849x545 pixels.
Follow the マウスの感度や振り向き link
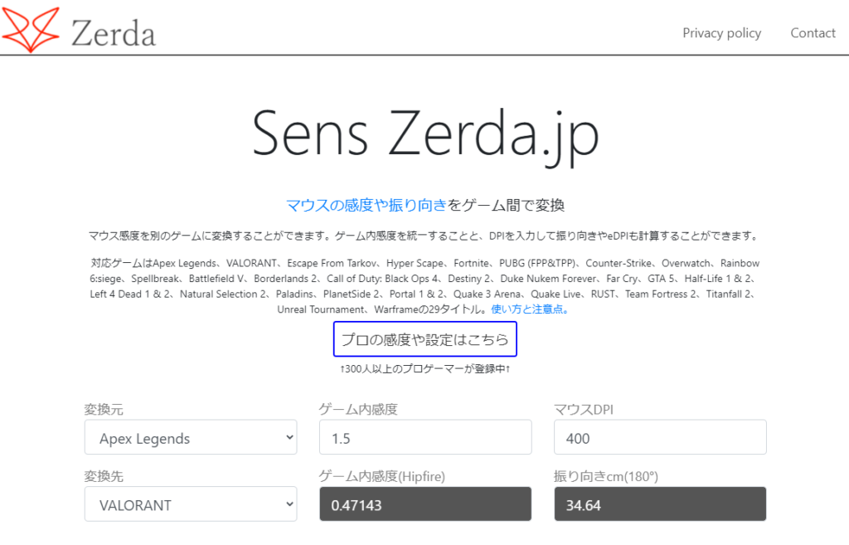click(366, 205)
